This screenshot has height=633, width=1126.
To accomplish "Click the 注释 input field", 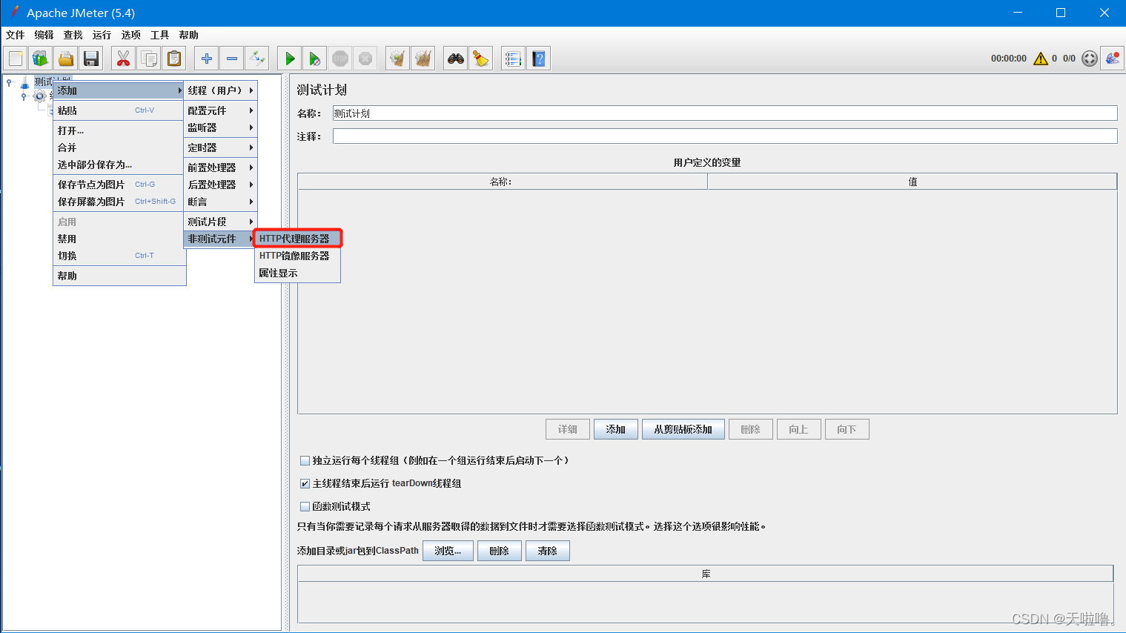I will (x=725, y=136).
